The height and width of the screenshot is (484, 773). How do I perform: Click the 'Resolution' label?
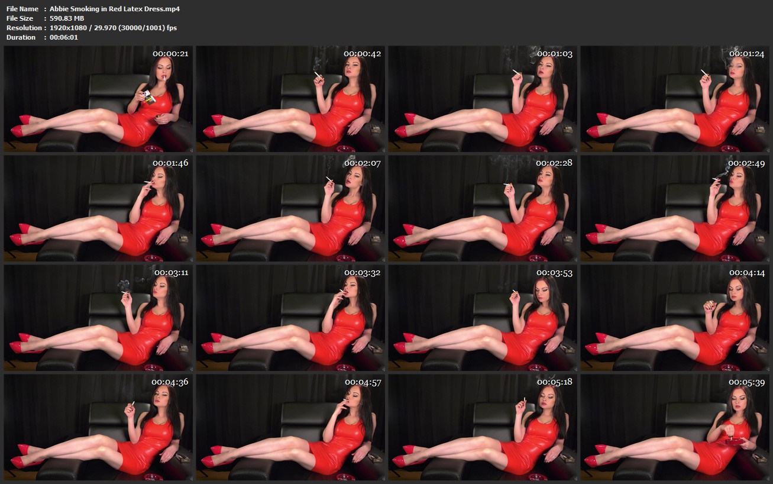[x=24, y=28]
